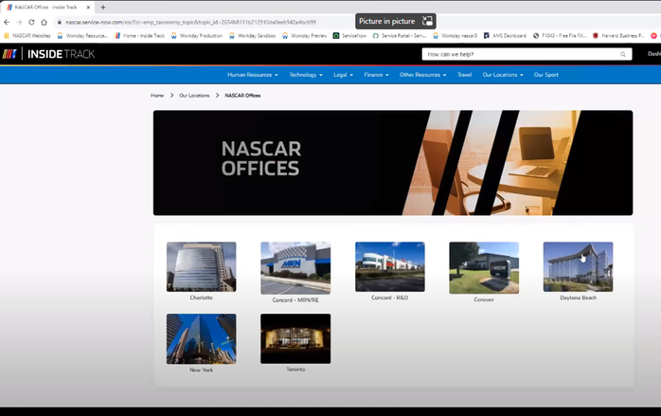Open the ServiceNow bookmark

tap(349, 36)
